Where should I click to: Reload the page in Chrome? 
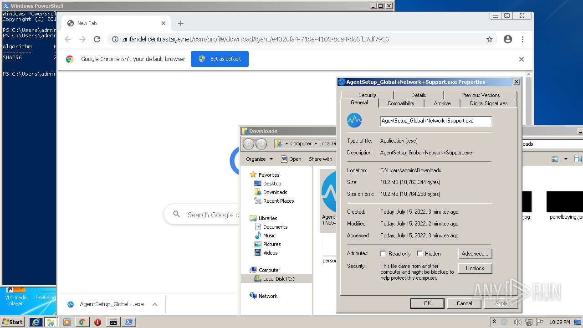pos(97,39)
